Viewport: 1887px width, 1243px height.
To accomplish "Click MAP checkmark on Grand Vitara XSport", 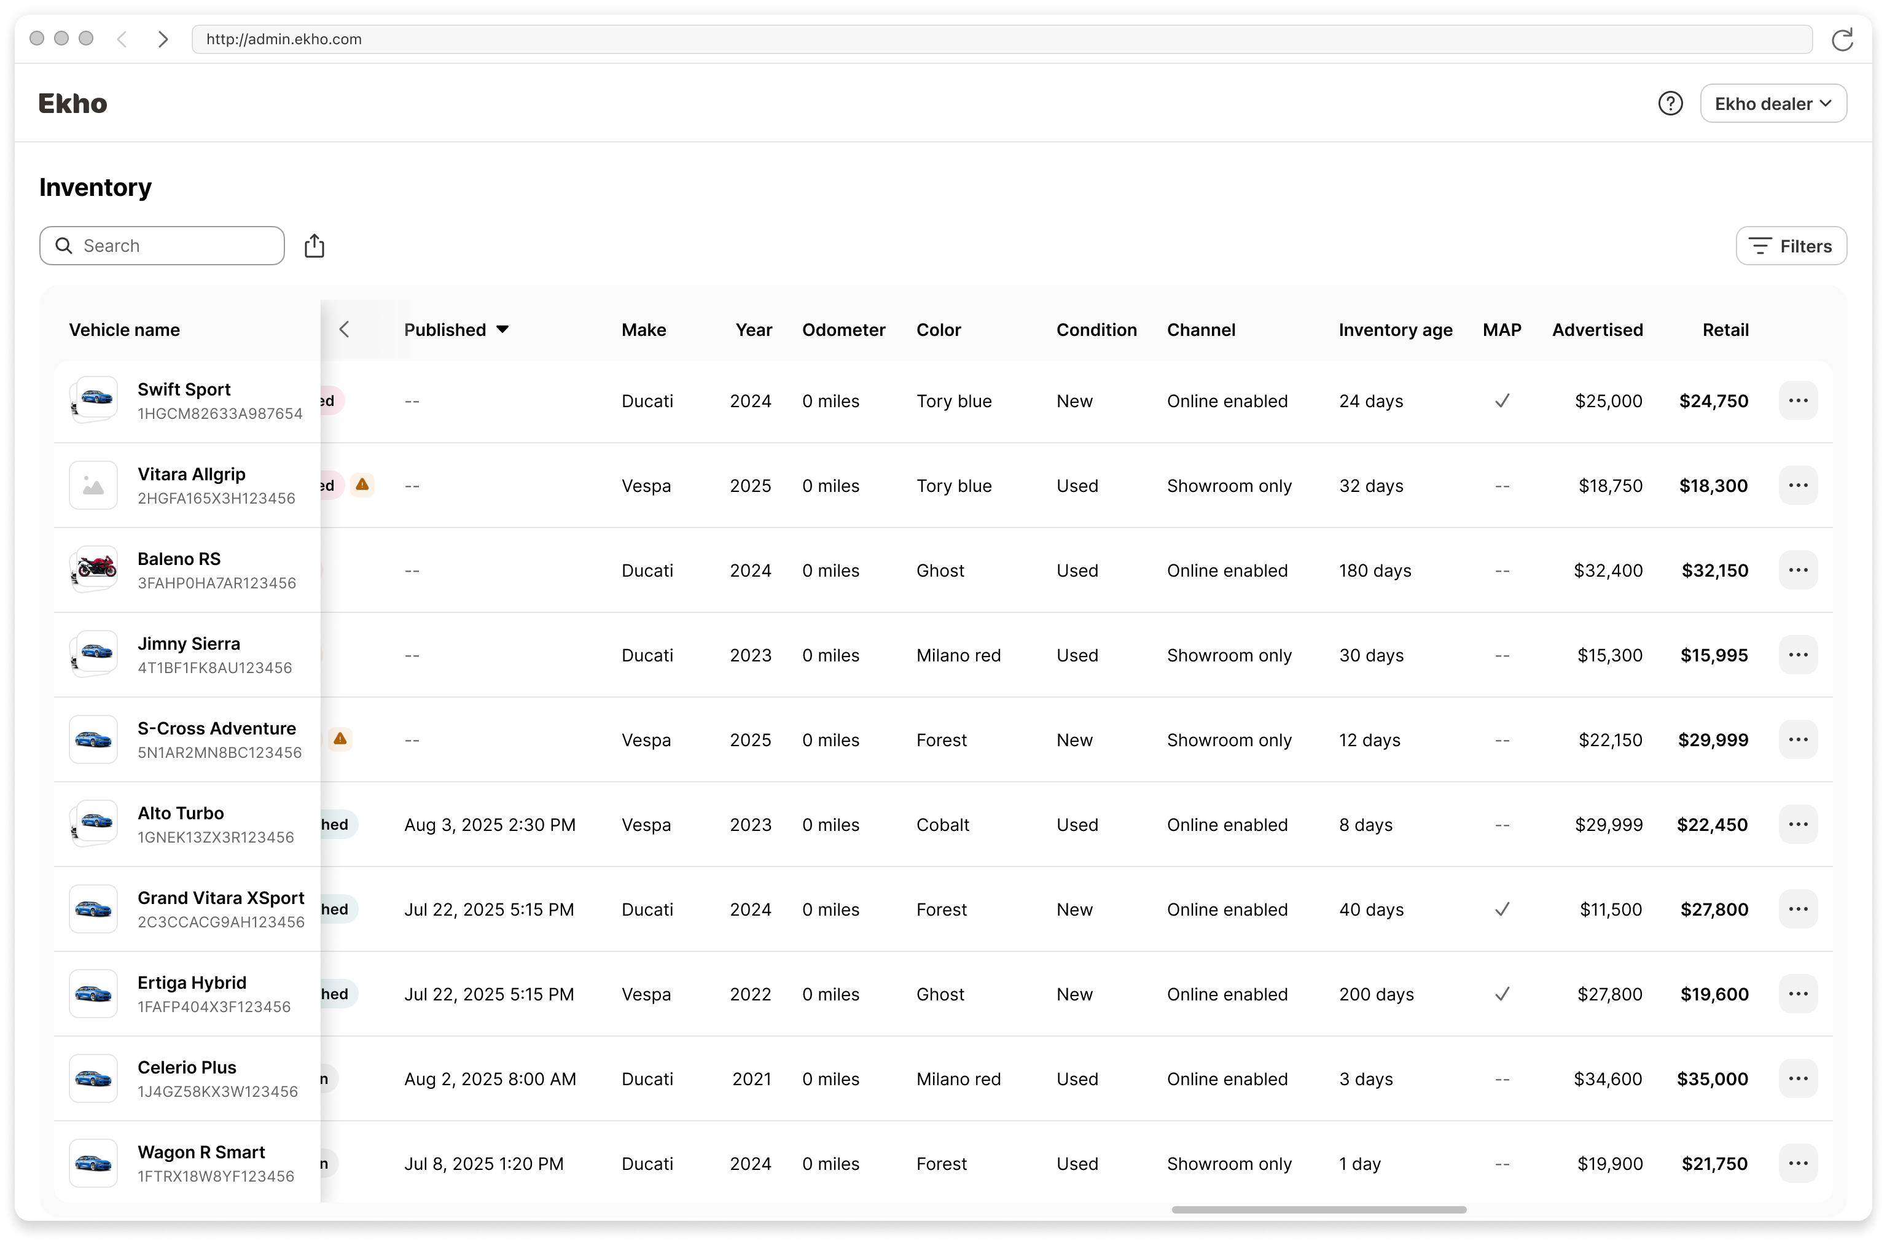I will [1502, 910].
